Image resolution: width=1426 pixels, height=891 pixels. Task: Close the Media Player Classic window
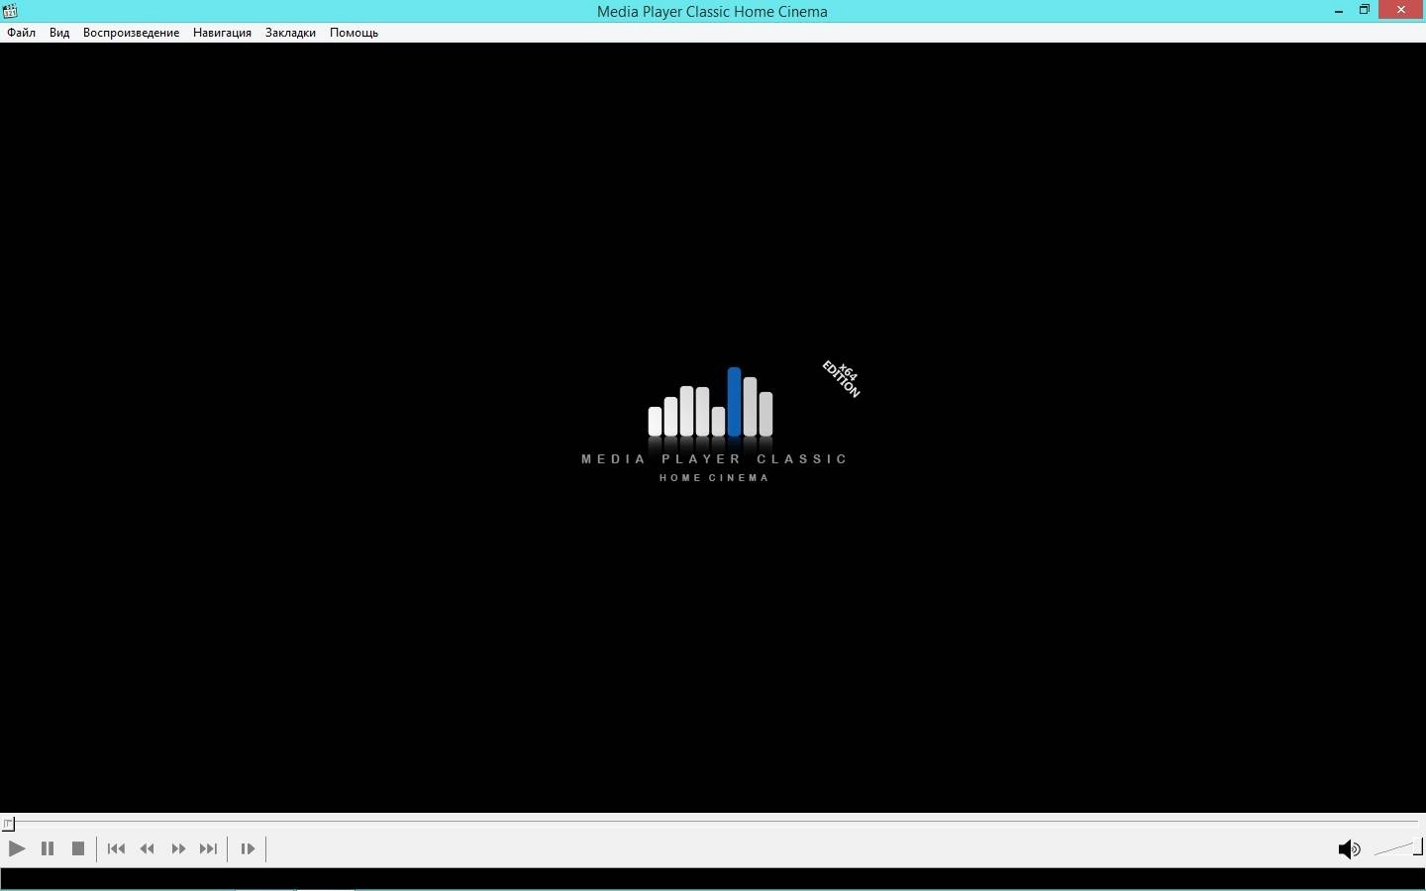[1400, 10]
